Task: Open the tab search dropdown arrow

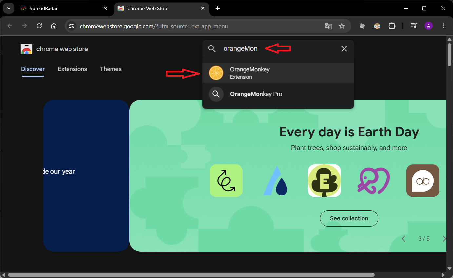Action: [x=8, y=9]
